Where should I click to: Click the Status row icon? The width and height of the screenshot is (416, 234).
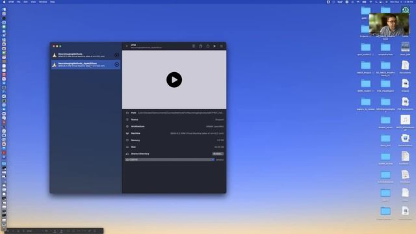click(x=127, y=120)
